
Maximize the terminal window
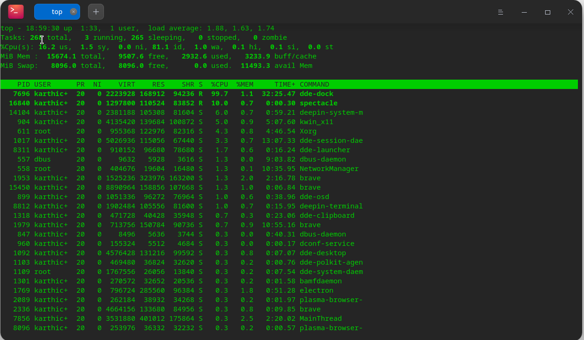coord(547,12)
